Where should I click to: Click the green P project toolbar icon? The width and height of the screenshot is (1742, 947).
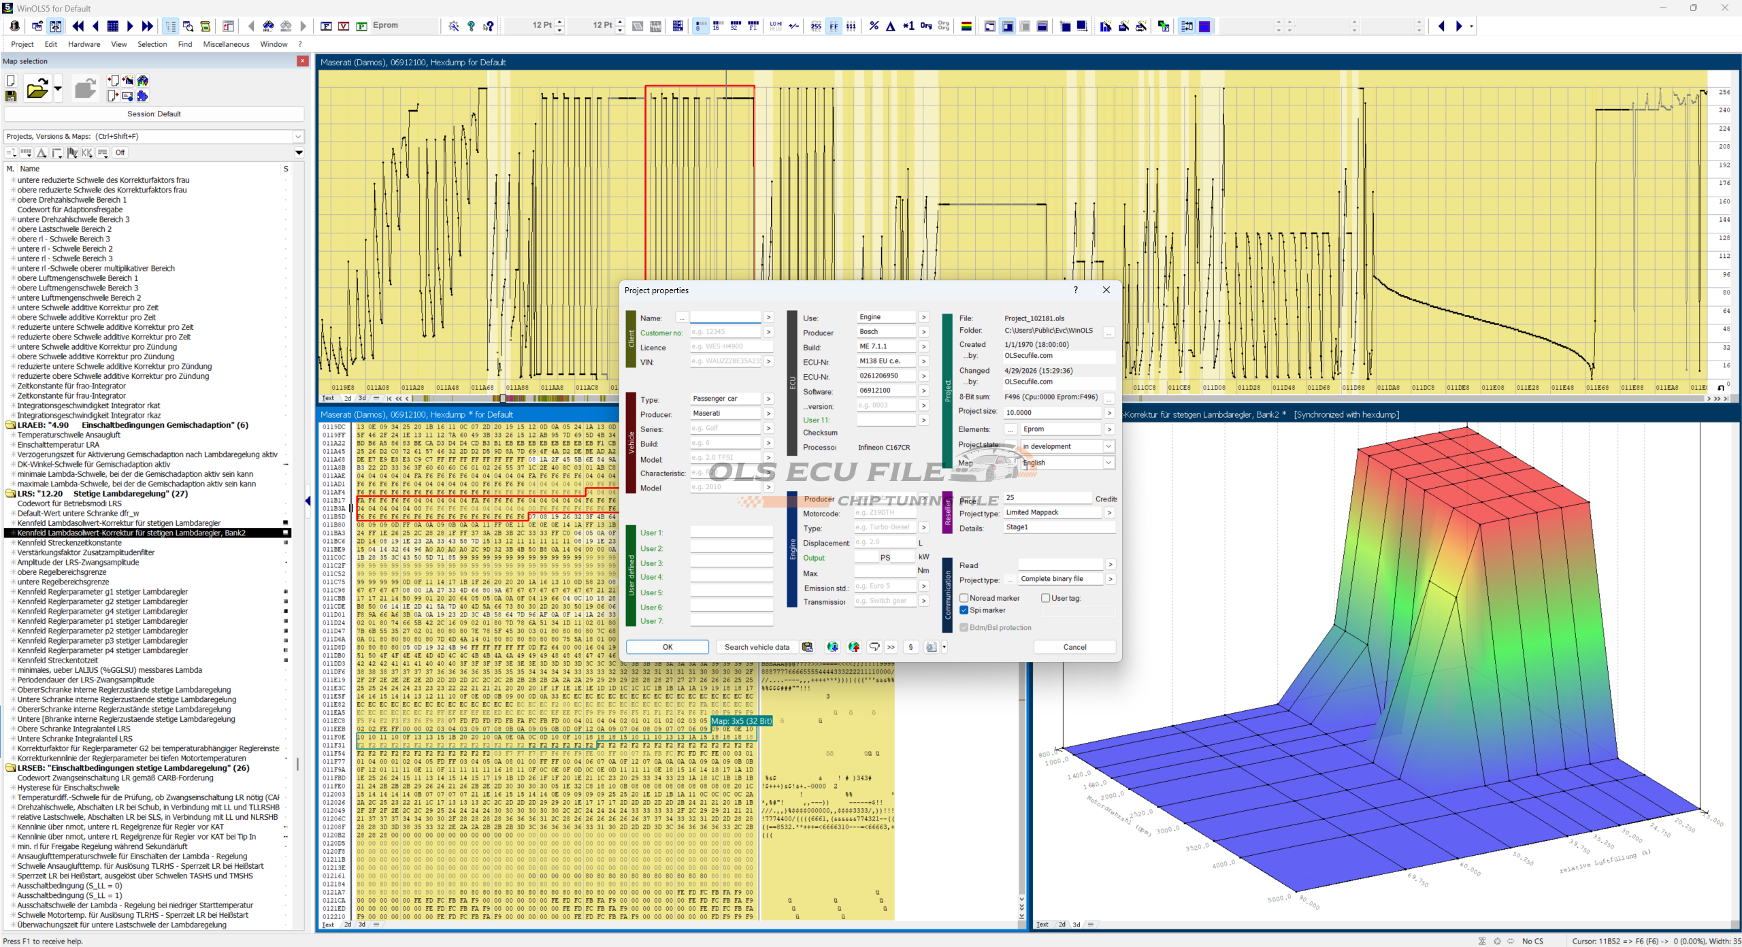click(x=362, y=26)
